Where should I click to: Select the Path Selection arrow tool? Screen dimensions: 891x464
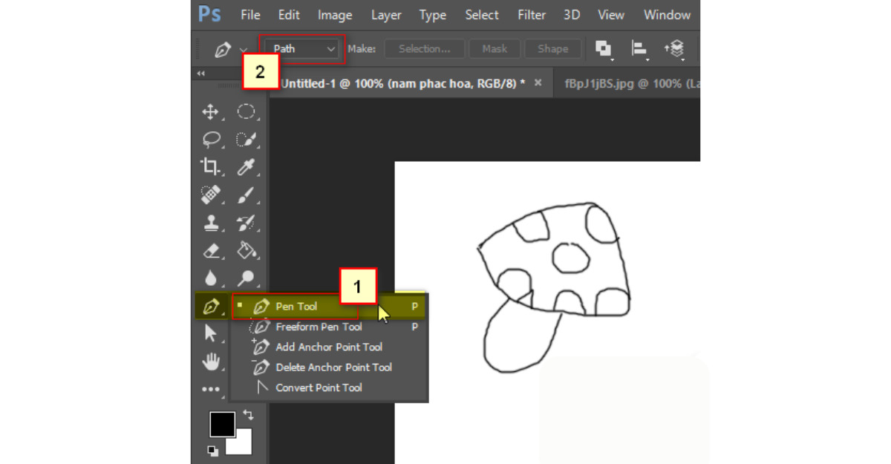211,333
